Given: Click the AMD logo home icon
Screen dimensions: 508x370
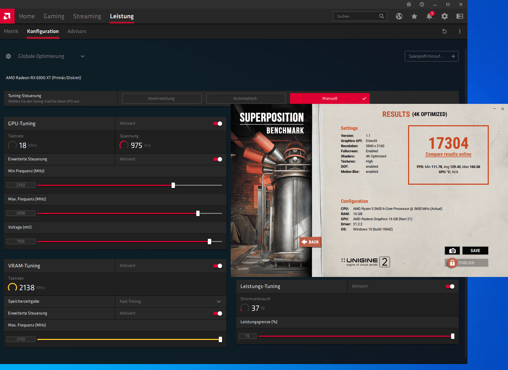Looking at the screenshot, I should (x=7, y=16).
